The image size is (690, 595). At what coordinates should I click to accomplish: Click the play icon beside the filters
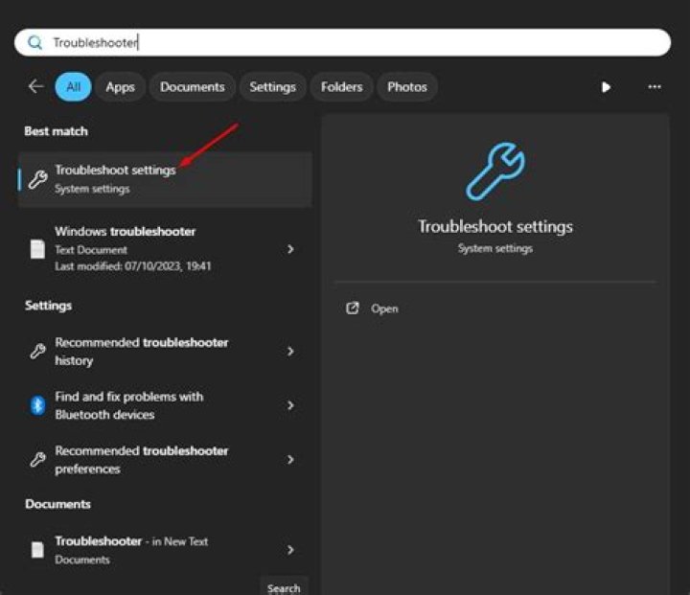click(606, 87)
